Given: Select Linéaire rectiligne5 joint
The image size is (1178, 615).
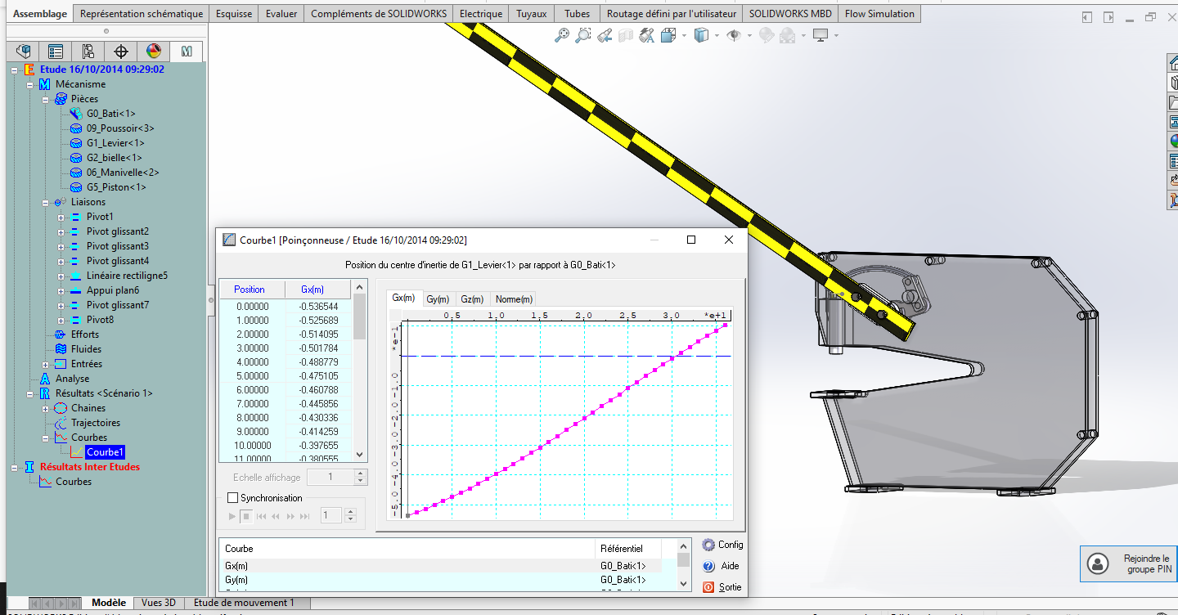Looking at the screenshot, I should pos(127,276).
